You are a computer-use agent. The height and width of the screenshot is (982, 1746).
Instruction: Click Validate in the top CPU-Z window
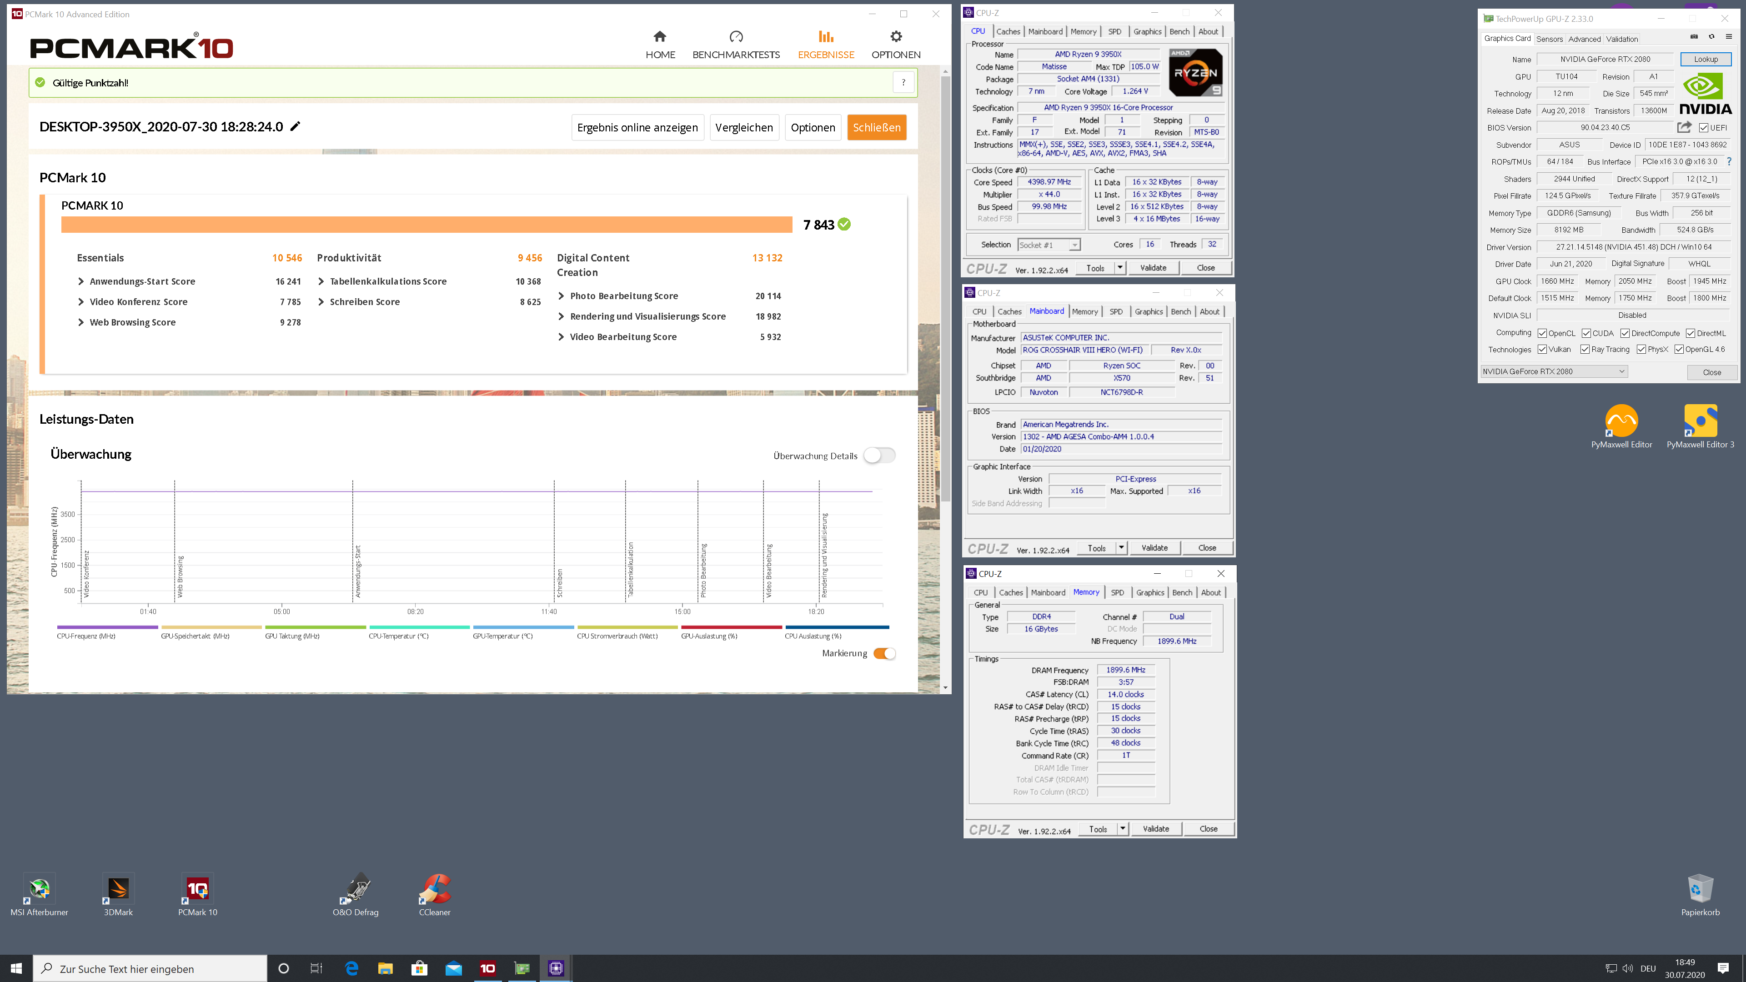pos(1153,268)
